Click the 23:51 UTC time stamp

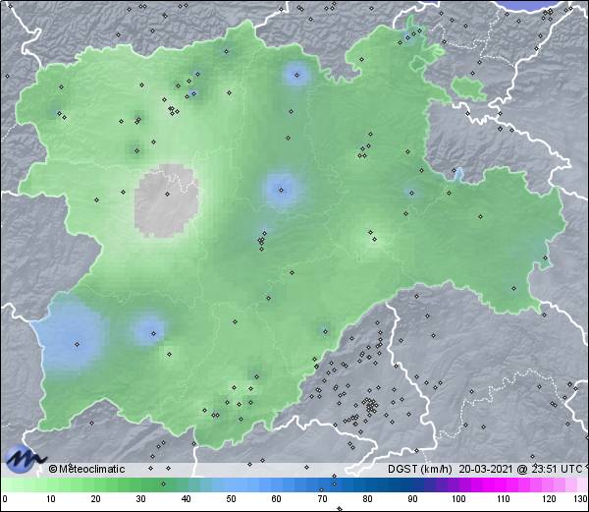556,469
